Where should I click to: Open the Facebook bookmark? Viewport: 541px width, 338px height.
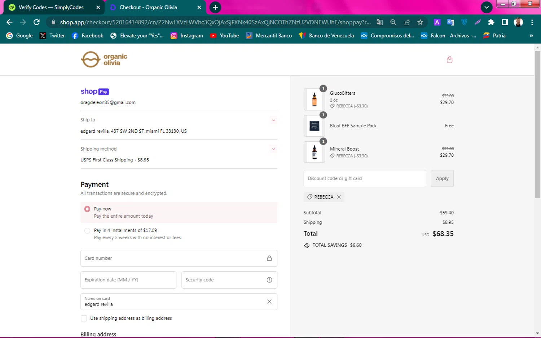[x=87, y=36]
